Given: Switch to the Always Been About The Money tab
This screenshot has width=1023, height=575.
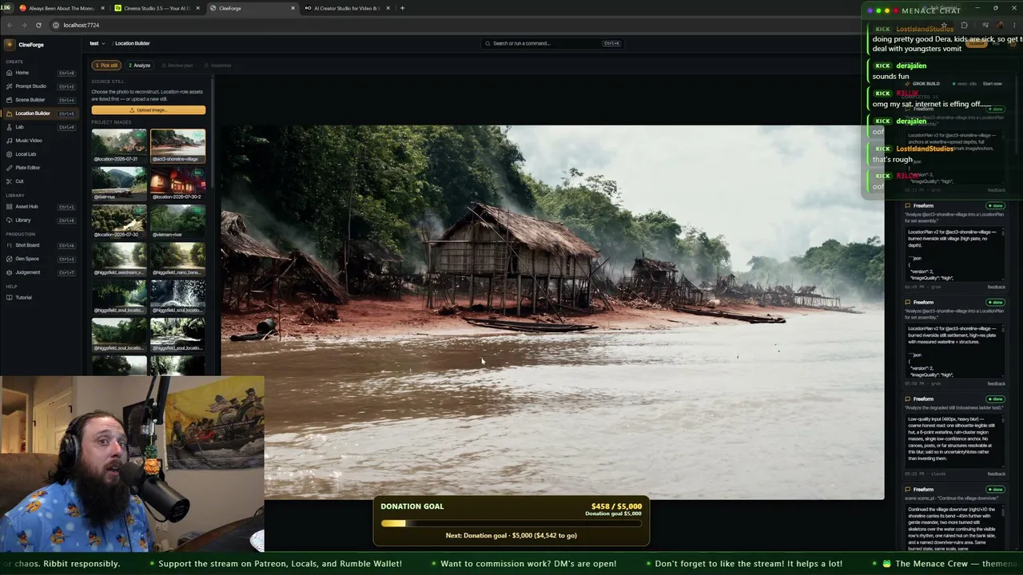Looking at the screenshot, I should click(62, 8).
